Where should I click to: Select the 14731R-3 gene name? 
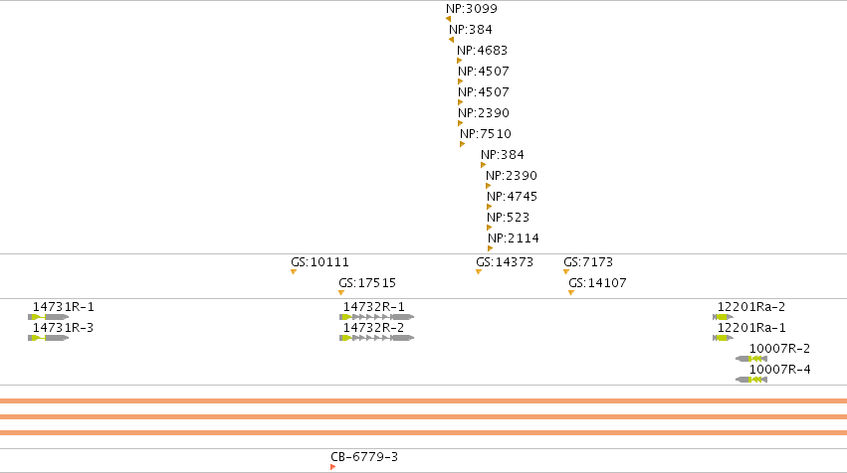63,329
